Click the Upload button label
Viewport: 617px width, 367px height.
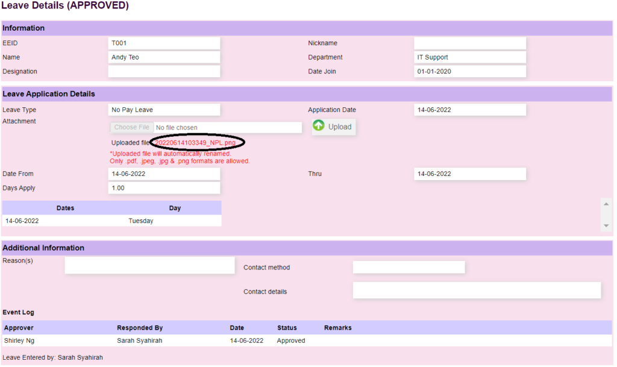click(x=340, y=127)
